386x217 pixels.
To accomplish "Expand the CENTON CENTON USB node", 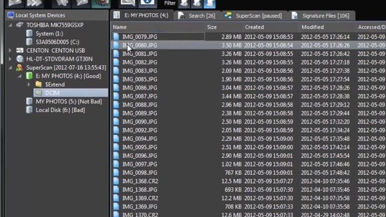I will pos(10,51).
